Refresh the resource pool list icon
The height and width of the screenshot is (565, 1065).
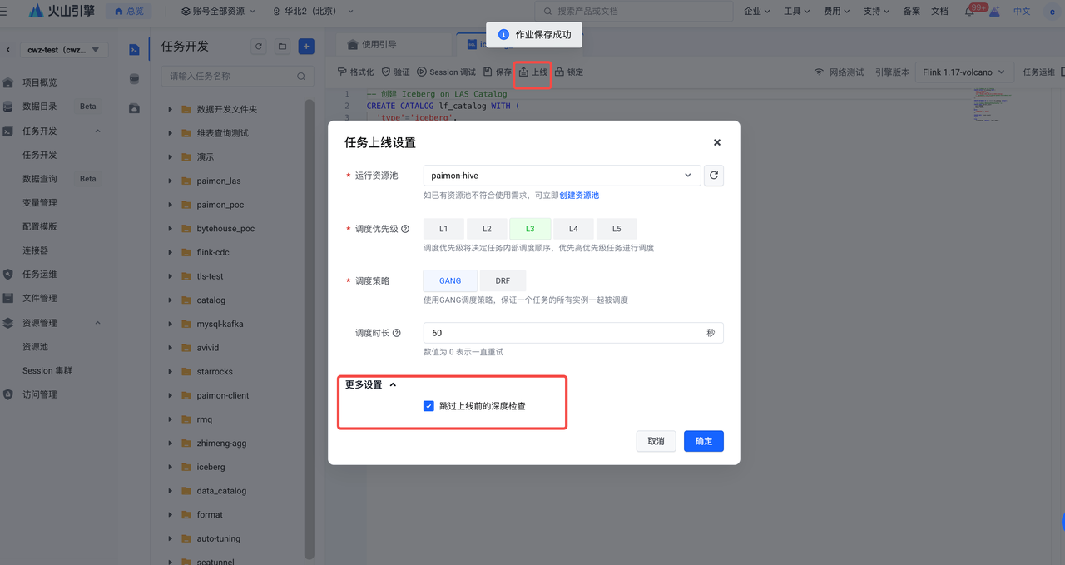(x=714, y=176)
